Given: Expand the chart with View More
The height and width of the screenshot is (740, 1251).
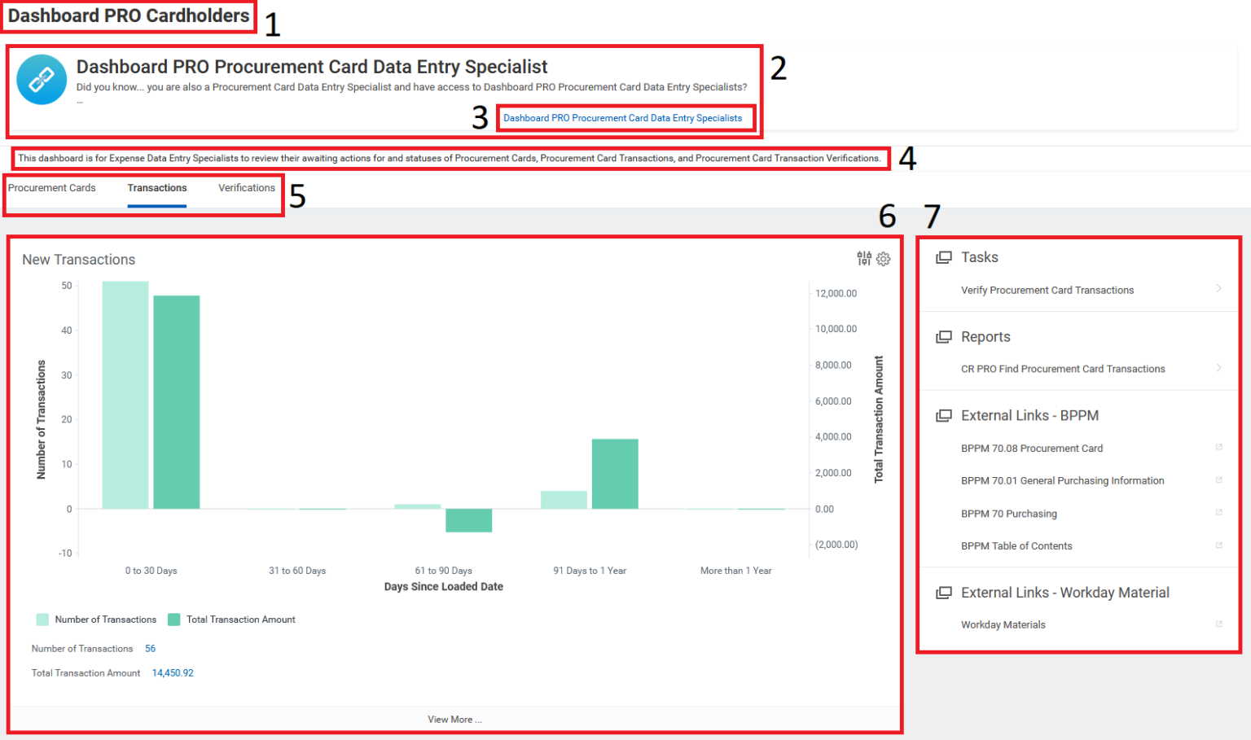Looking at the screenshot, I should 454,719.
